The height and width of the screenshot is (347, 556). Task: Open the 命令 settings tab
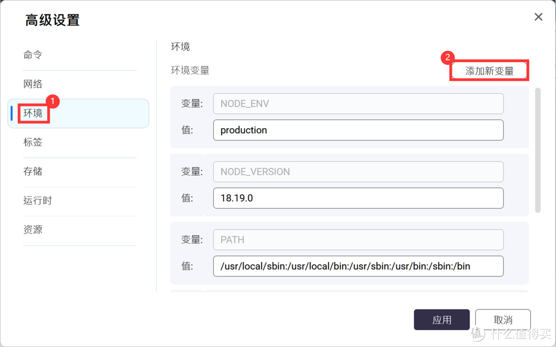33,55
